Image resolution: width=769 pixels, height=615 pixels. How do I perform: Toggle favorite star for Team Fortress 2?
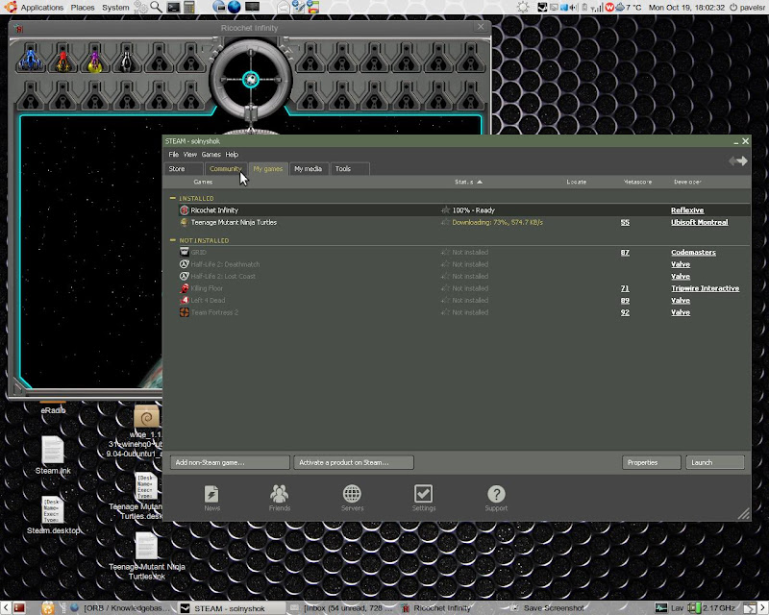pos(445,312)
